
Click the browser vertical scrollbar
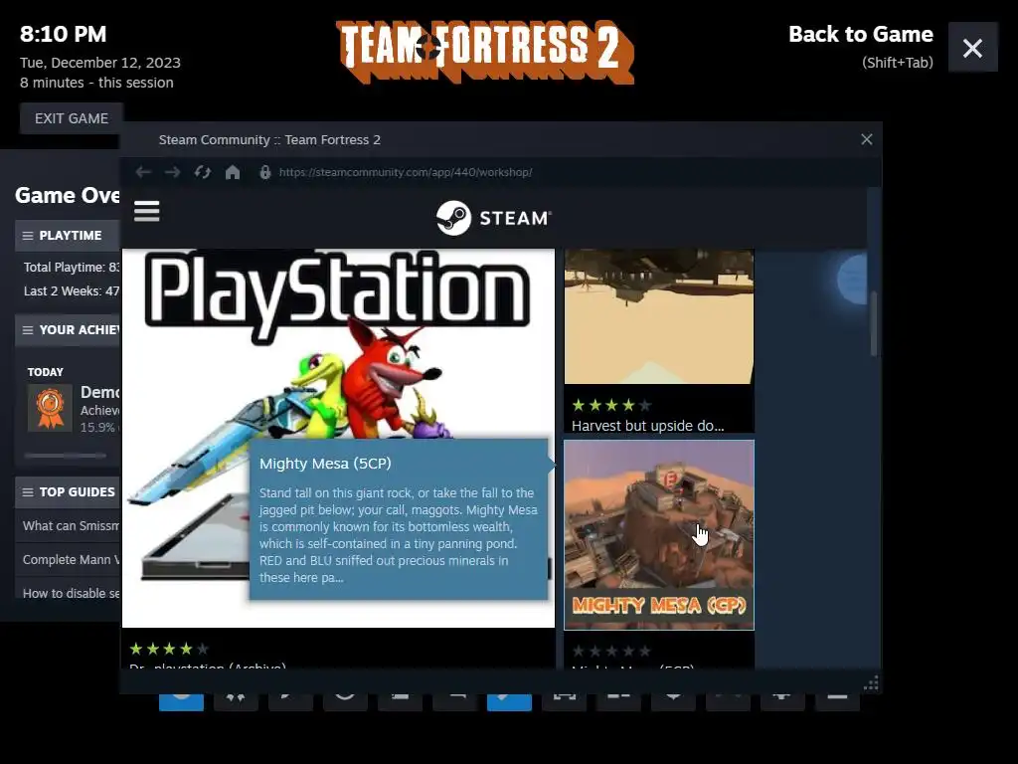point(874,324)
